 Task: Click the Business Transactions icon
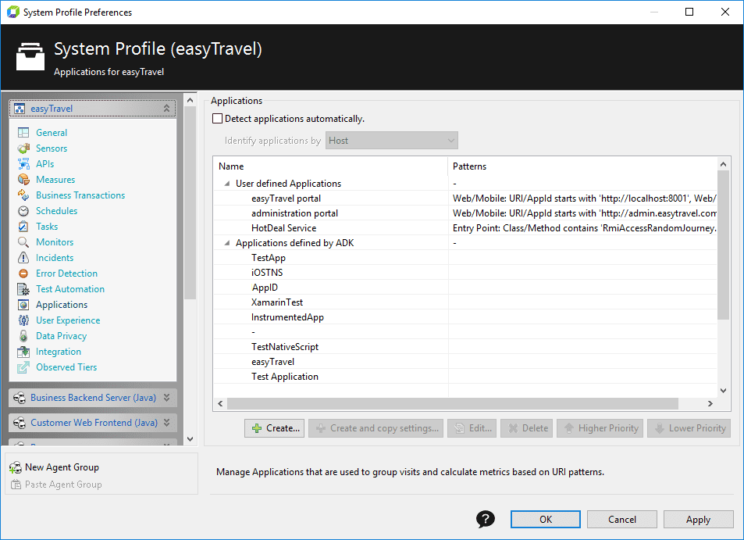pos(23,195)
